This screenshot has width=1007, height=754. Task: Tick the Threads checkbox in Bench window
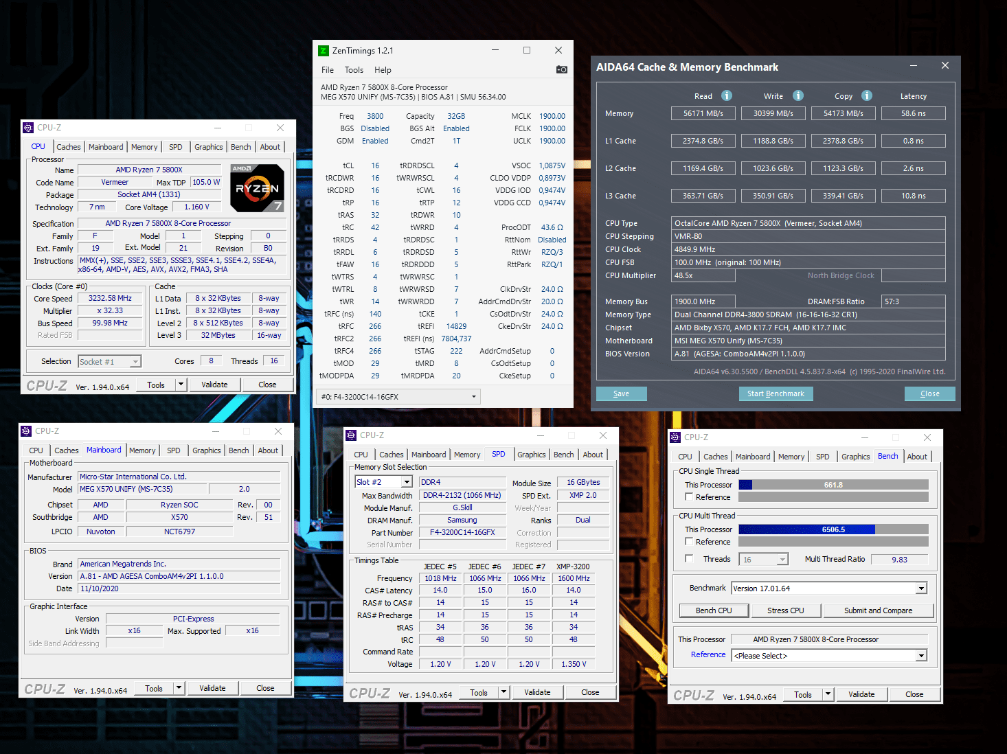(689, 558)
